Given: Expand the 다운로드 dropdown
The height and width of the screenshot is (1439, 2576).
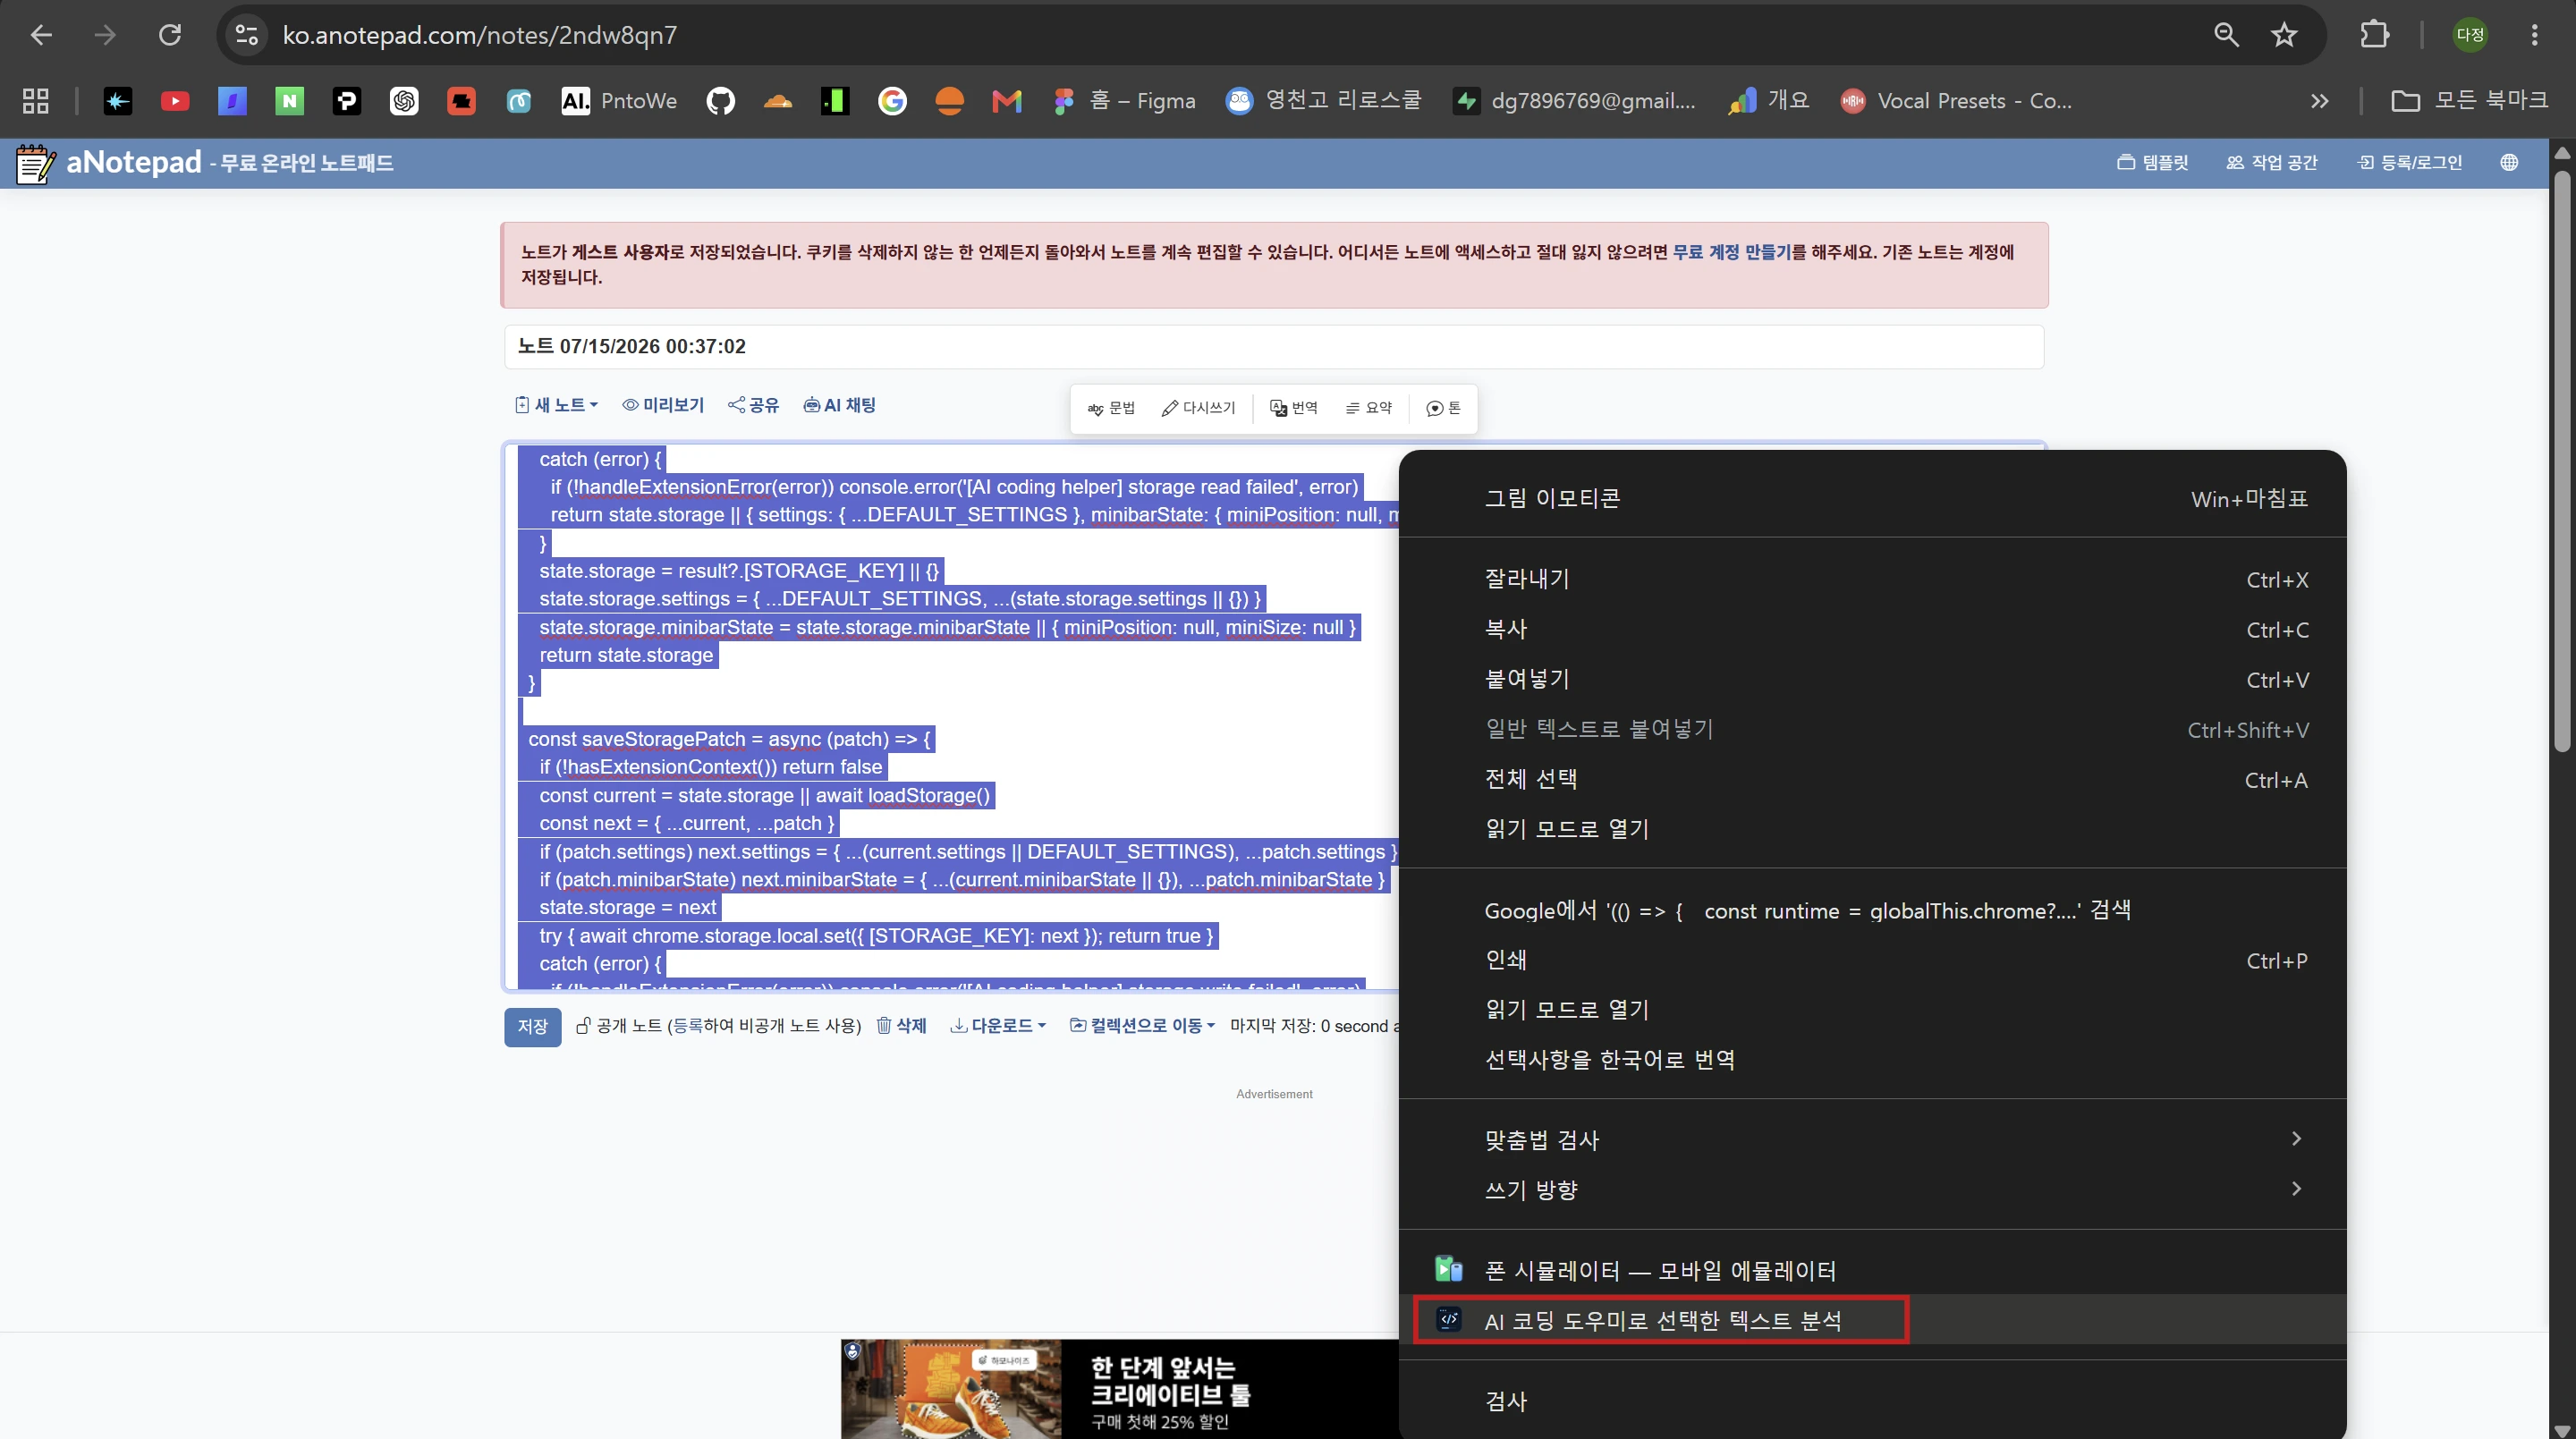Looking at the screenshot, I should point(998,1026).
